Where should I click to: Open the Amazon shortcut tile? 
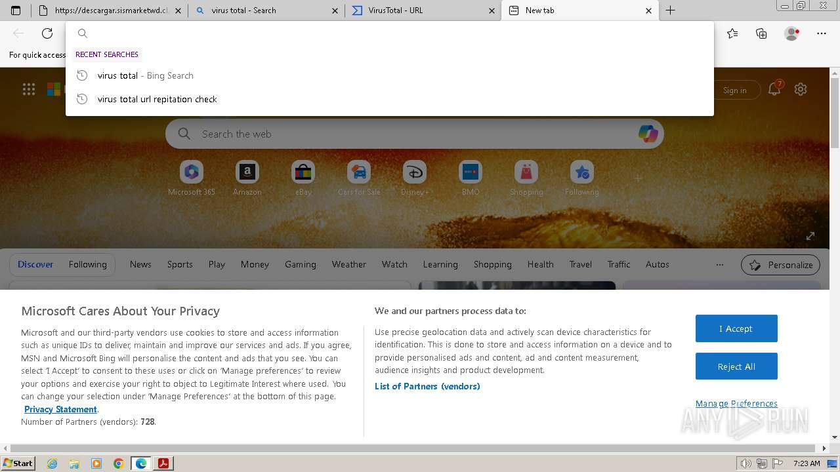(247, 178)
